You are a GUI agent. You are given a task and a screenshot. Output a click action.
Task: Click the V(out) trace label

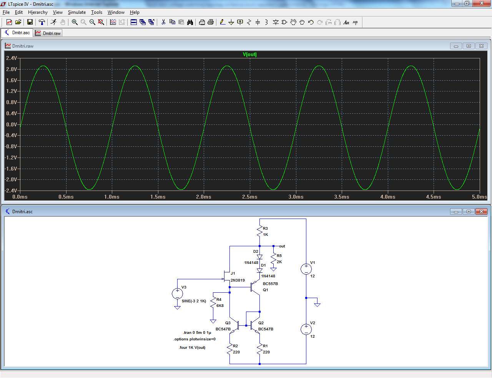250,54
